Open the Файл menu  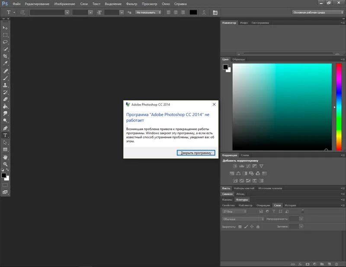16,4
